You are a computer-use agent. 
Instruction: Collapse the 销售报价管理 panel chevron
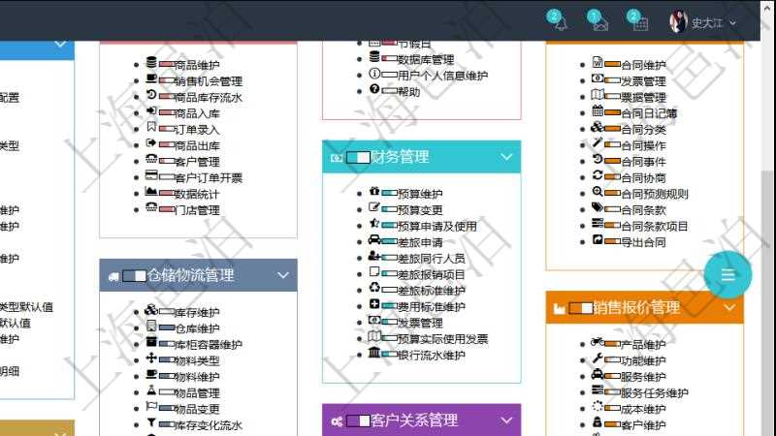coord(729,307)
